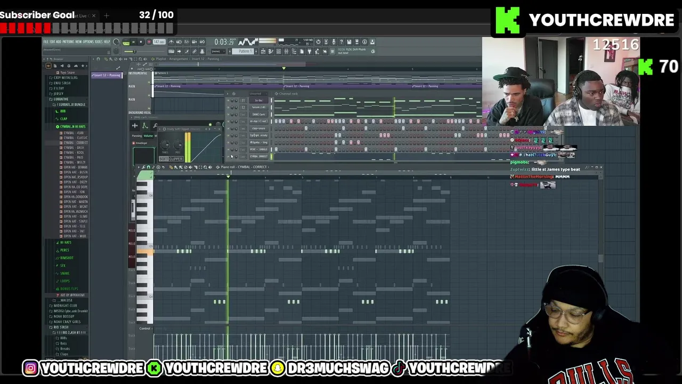
Task: Toggle pattern/song mode button
Action: pos(126,42)
